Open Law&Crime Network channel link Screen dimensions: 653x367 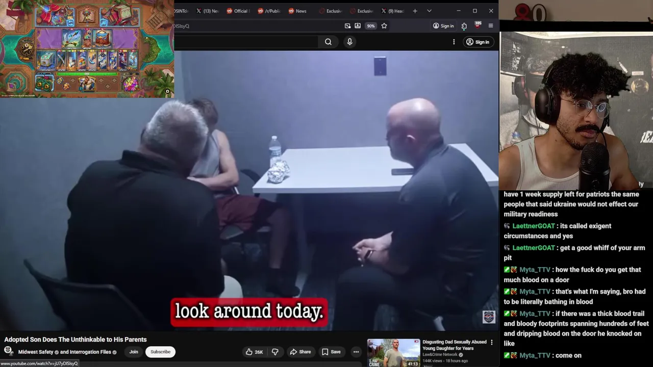click(x=440, y=355)
